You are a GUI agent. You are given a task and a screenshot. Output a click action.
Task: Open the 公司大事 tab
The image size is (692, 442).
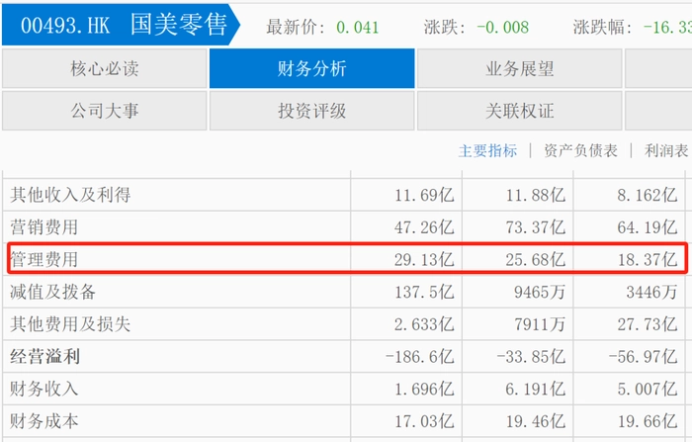pyautogui.click(x=104, y=111)
